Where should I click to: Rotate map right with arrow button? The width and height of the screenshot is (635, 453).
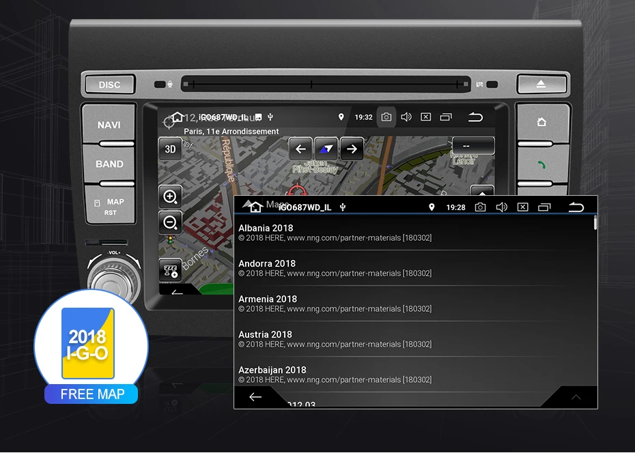352,149
